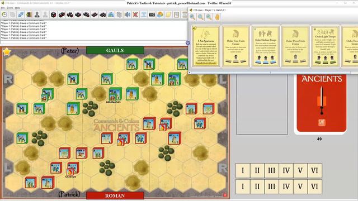Click the green GAULS banner
The image size is (358, 201).
click(x=115, y=50)
